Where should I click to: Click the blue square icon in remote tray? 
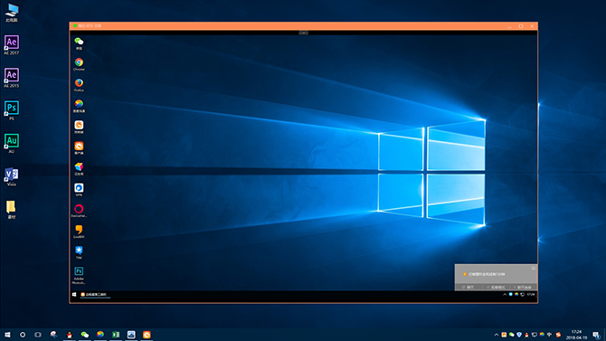pyautogui.click(x=510, y=295)
